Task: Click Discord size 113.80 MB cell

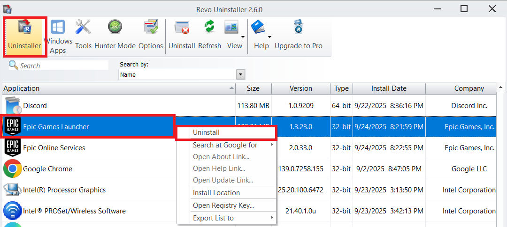Action: [253, 106]
